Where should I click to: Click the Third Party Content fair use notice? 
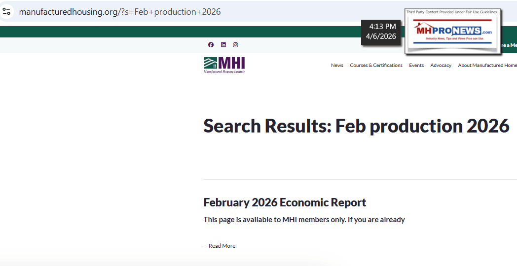452,12
